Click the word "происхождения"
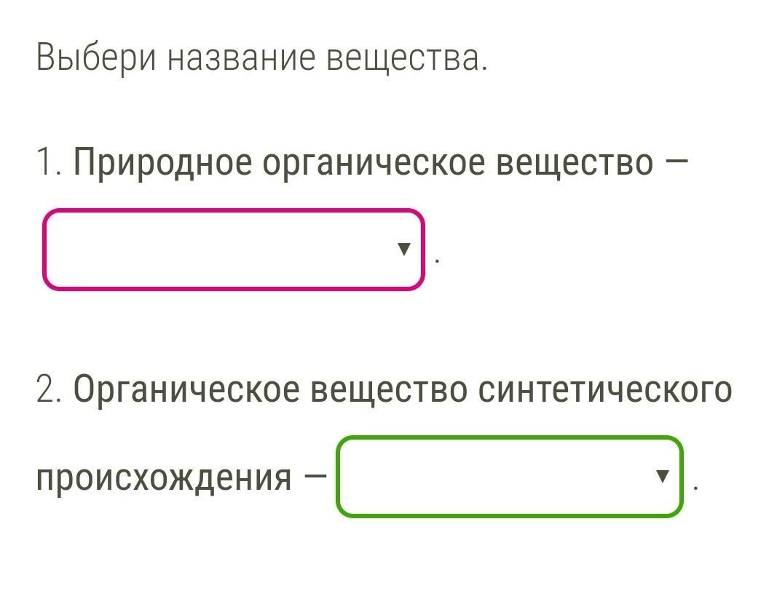 (164, 478)
